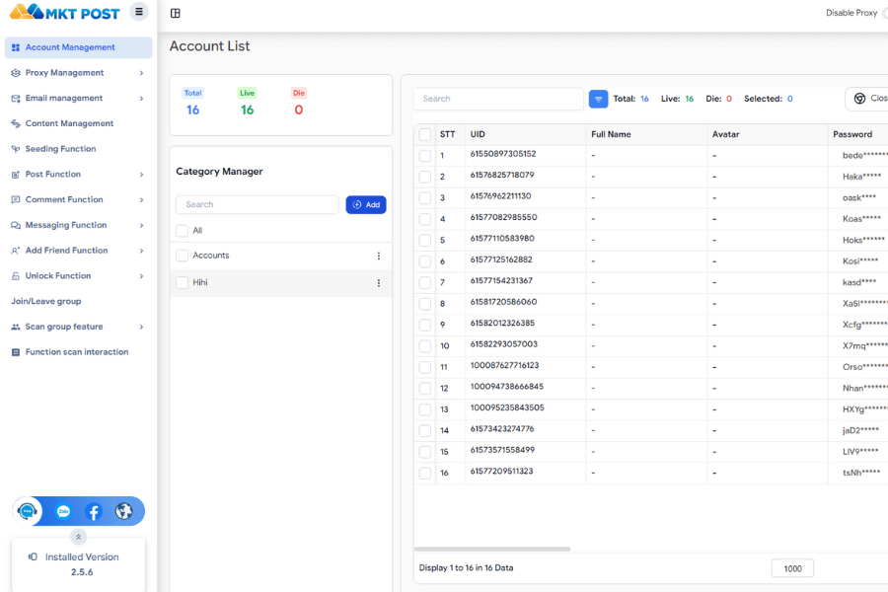Viewport: 888px width, 592px height.
Task: Expand Scan group feature submenu chevron
Action: (141, 327)
